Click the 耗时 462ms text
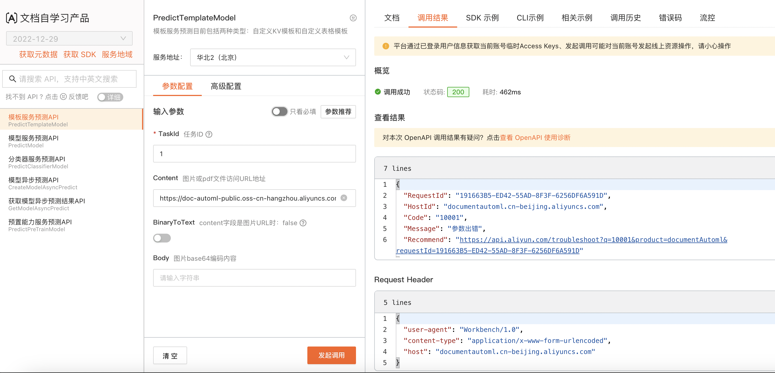775x373 pixels. tap(502, 92)
